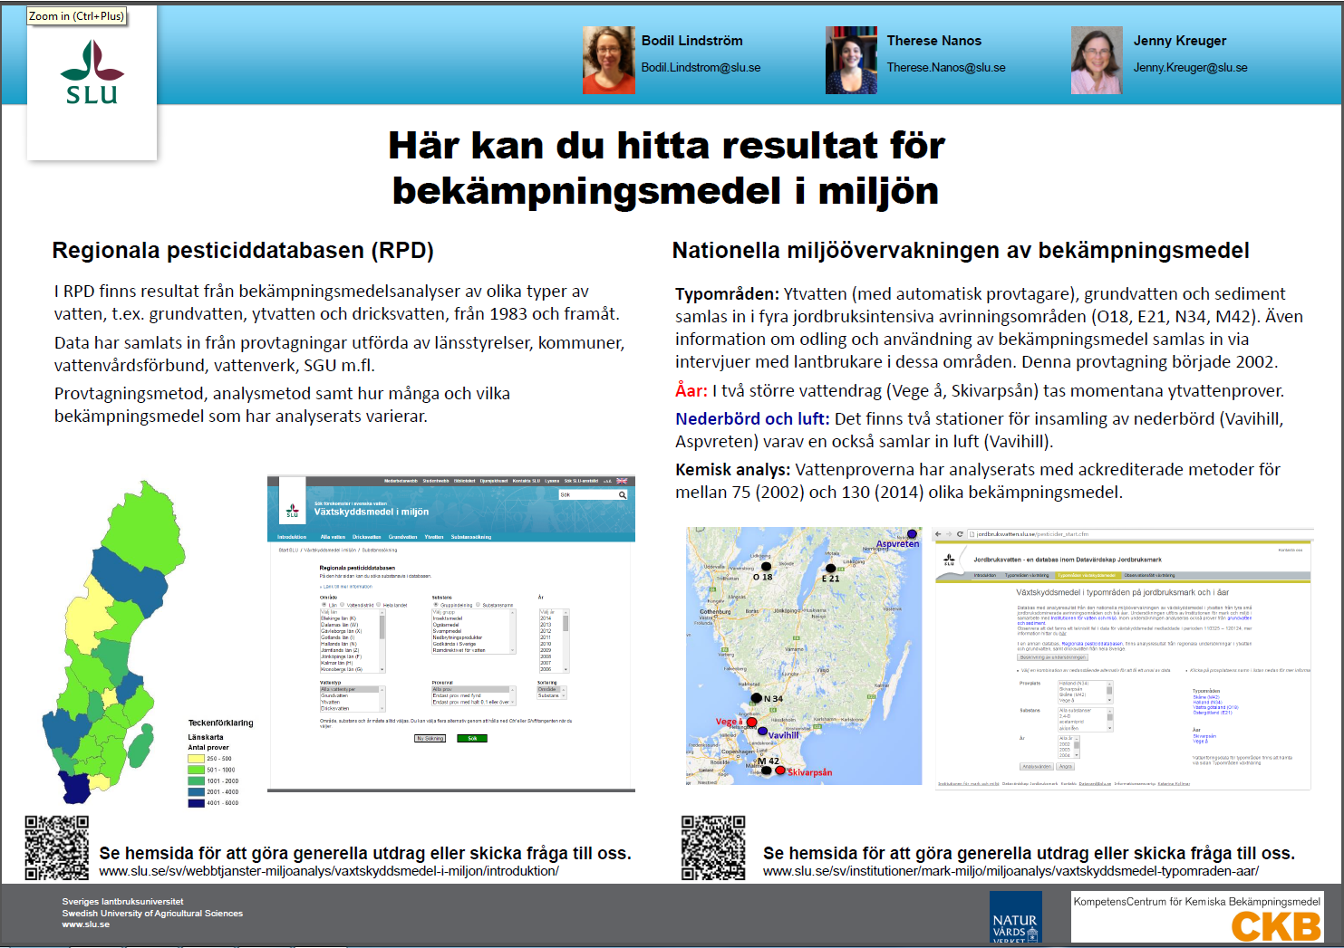Click the Provurval list box
The image size is (1344, 948).
click(x=474, y=695)
